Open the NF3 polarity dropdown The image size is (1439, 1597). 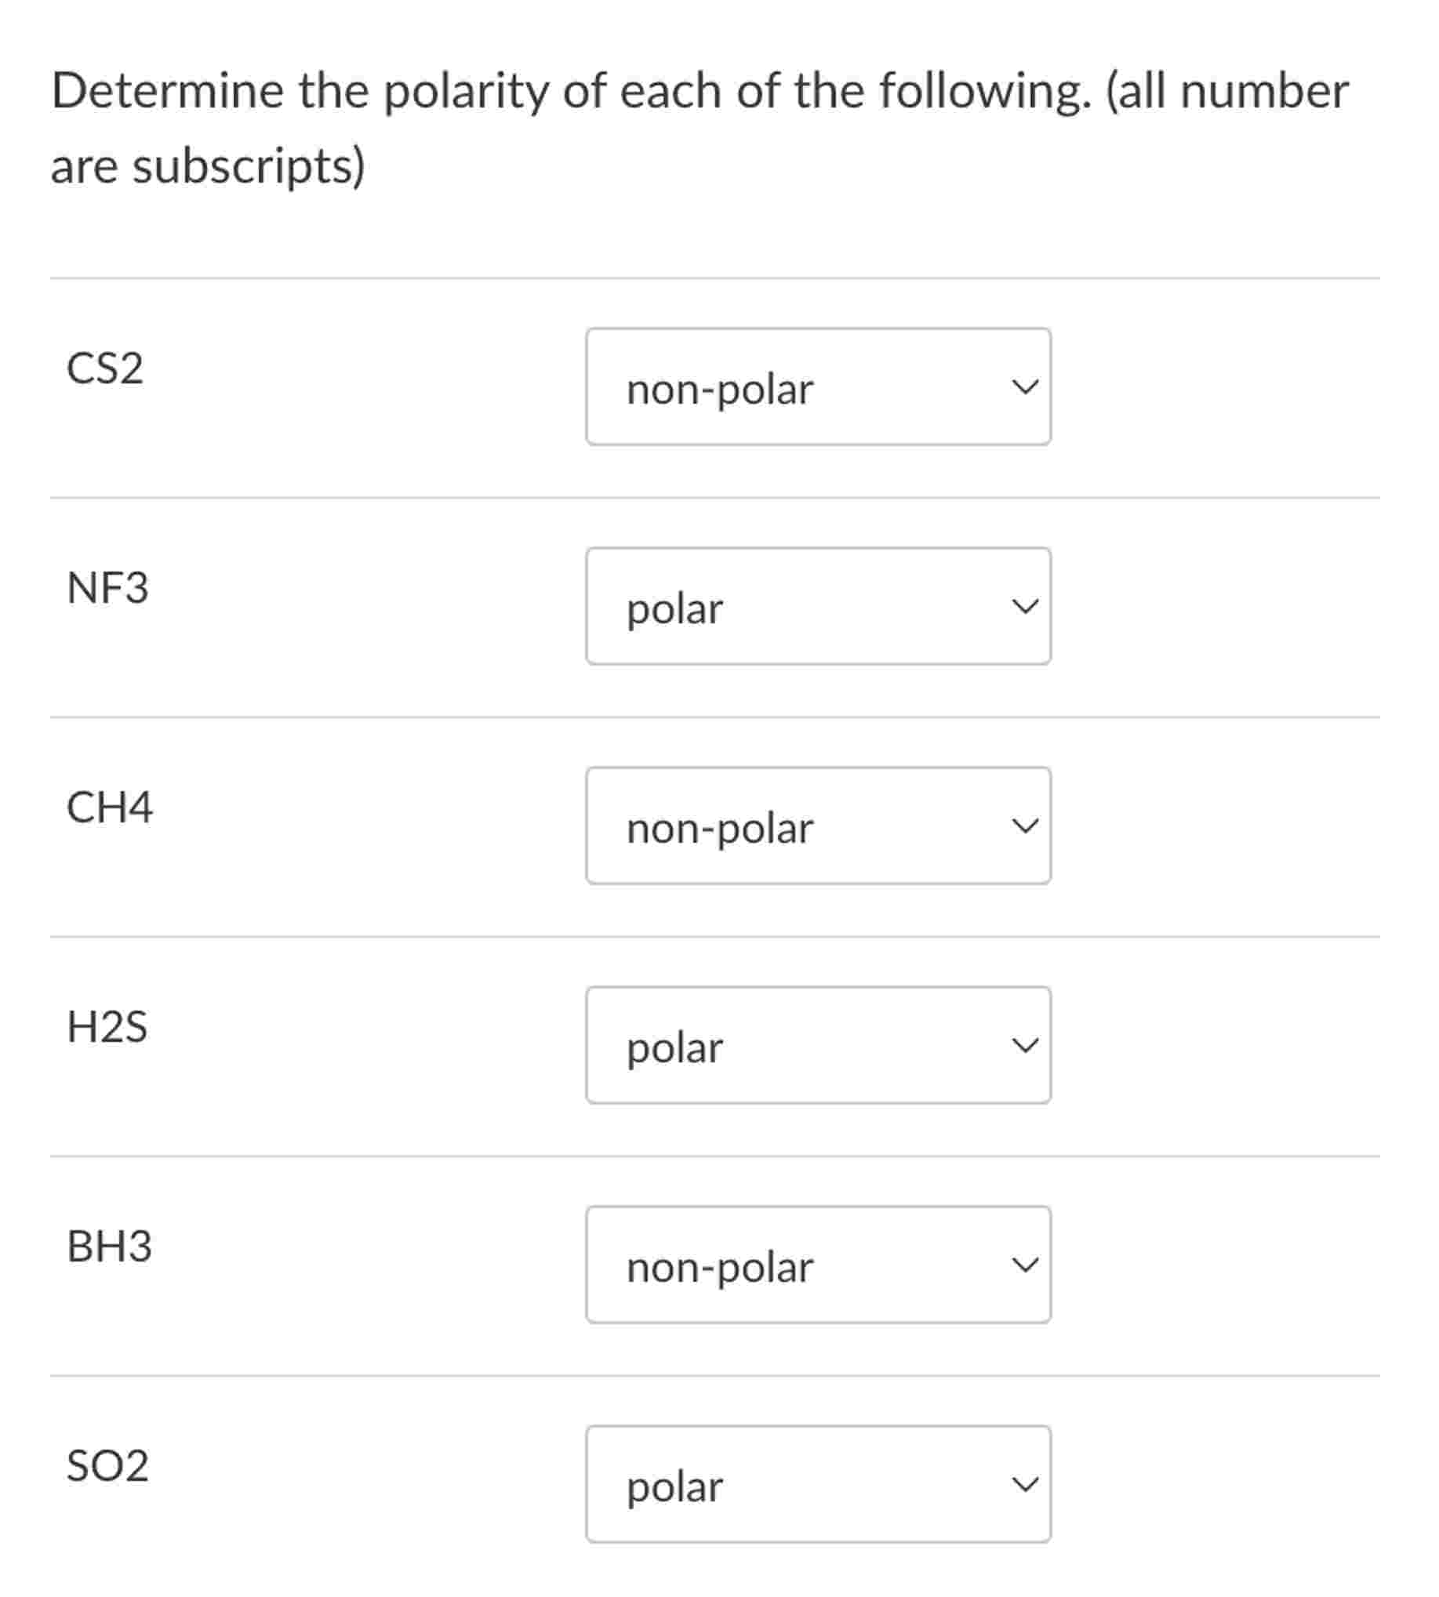[x=819, y=607]
